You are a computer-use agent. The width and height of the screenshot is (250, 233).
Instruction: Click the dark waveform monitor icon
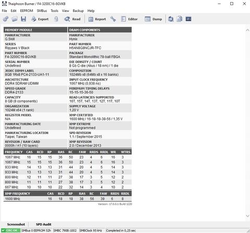[x=189, y=19]
